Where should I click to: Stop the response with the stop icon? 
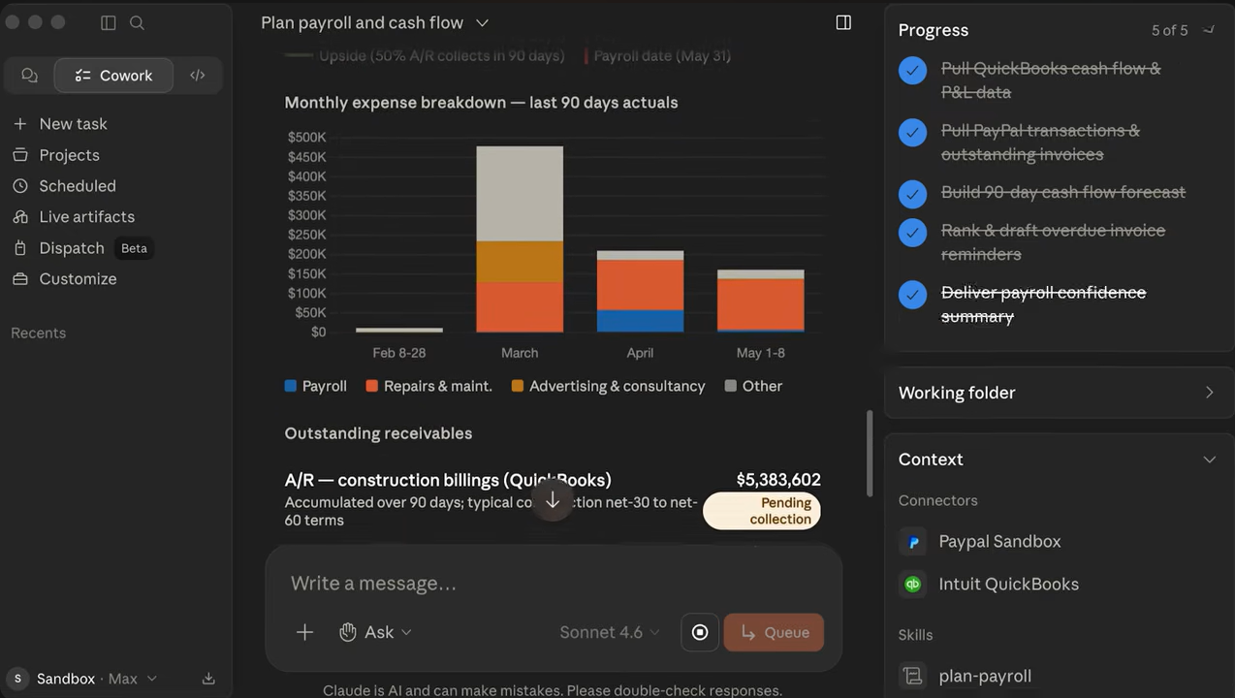click(700, 632)
